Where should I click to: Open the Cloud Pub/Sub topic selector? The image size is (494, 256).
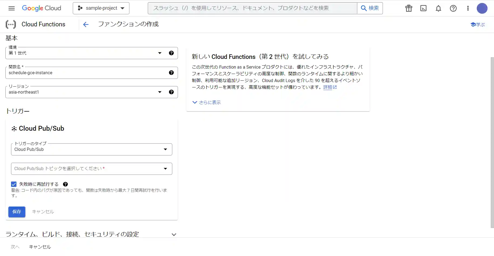point(92,169)
